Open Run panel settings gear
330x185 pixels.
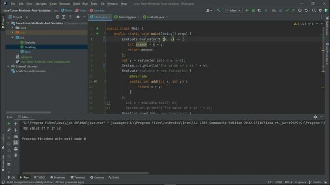pyautogui.click(x=315, y=117)
